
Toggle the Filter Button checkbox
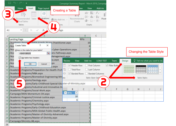(x=107, y=65)
